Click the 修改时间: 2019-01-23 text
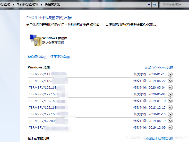 pyautogui.click(x=149, y=74)
